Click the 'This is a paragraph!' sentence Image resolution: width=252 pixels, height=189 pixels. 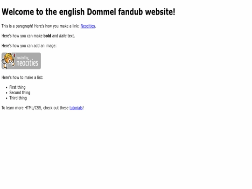pyautogui.click(x=17, y=26)
